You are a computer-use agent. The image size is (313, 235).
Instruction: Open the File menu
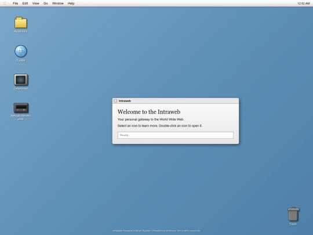point(16,3)
